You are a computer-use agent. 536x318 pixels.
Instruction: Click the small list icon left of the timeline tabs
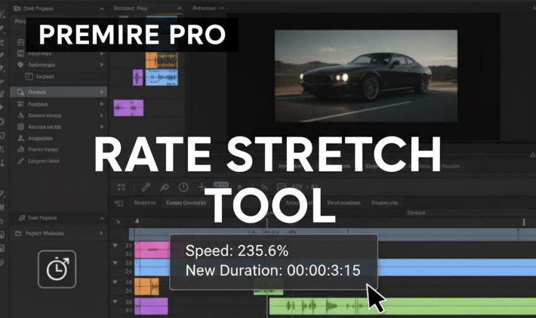tap(119, 203)
